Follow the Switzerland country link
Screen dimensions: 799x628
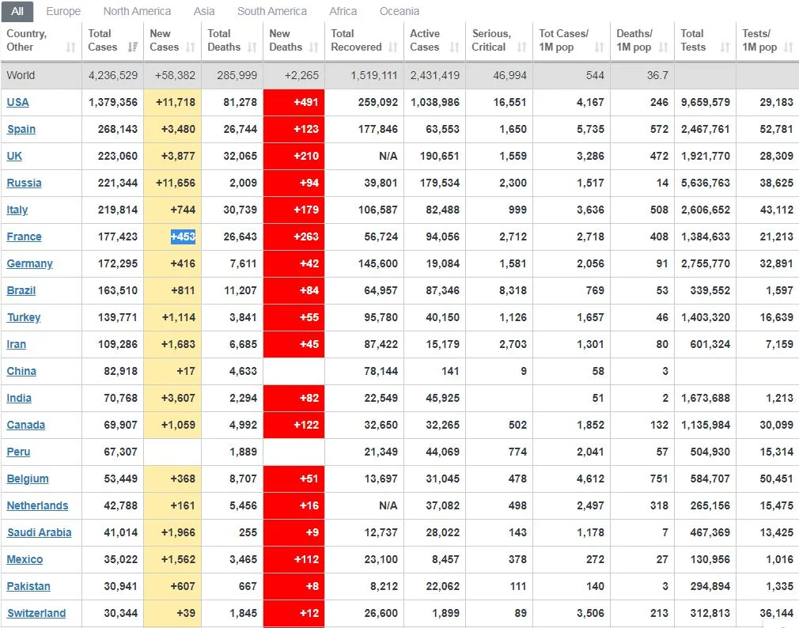36,613
